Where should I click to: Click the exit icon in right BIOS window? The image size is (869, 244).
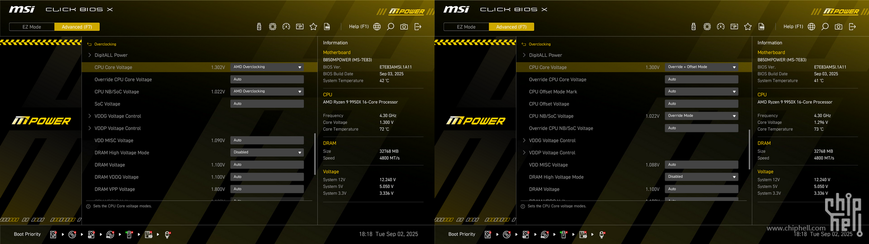point(852,27)
